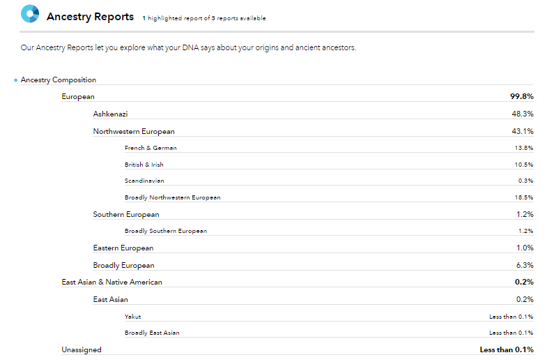
Task: Select the Broadly European row label
Action: tap(123, 266)
